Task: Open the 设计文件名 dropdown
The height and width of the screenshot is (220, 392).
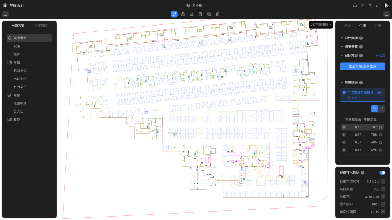Action: pyautogui.click(x=195, y=5)
